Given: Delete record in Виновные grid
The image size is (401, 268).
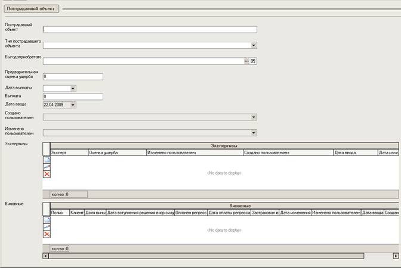Looking at the screenshot, I should tap(47, 234).
